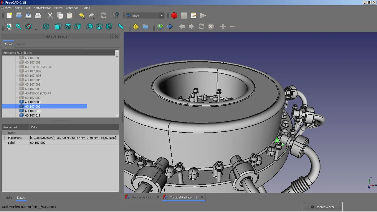This screenshot has width=377, height=212.
Task: Fit all content in view
Action: click(9, 26)
